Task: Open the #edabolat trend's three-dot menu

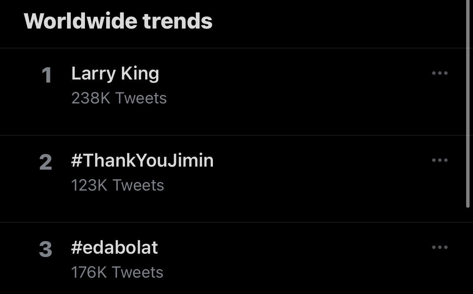Action: coord(440,247)
